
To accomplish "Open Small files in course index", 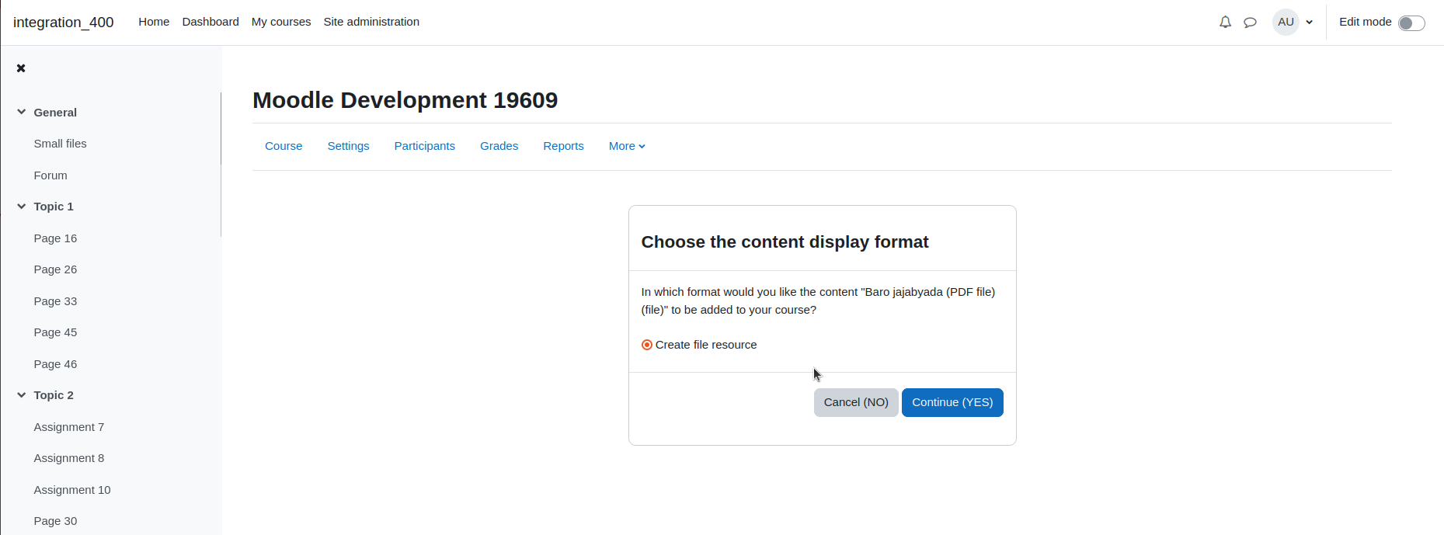I will click(x=60, y=144).
